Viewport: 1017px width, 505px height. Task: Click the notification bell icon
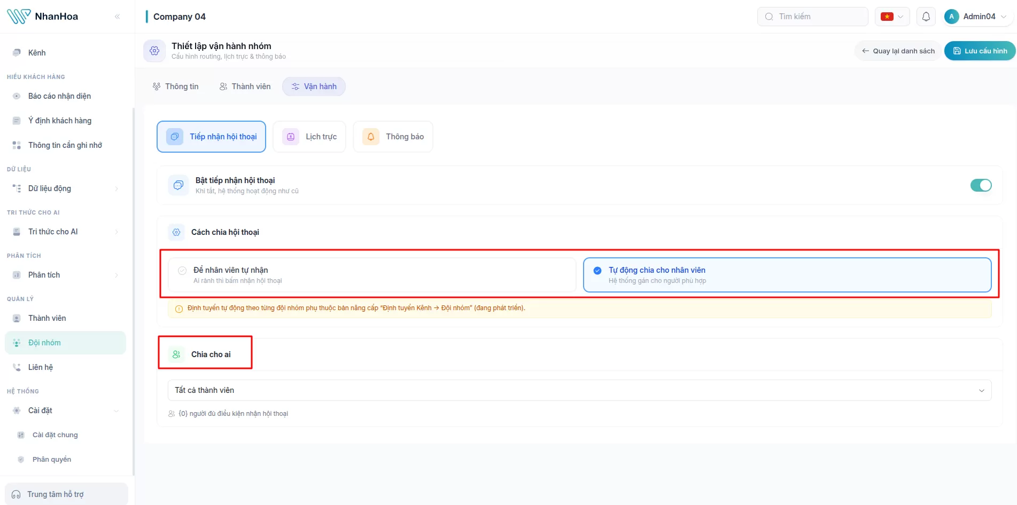[926, 17]
